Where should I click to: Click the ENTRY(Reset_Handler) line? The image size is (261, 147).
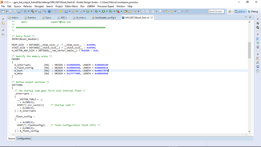25,39
